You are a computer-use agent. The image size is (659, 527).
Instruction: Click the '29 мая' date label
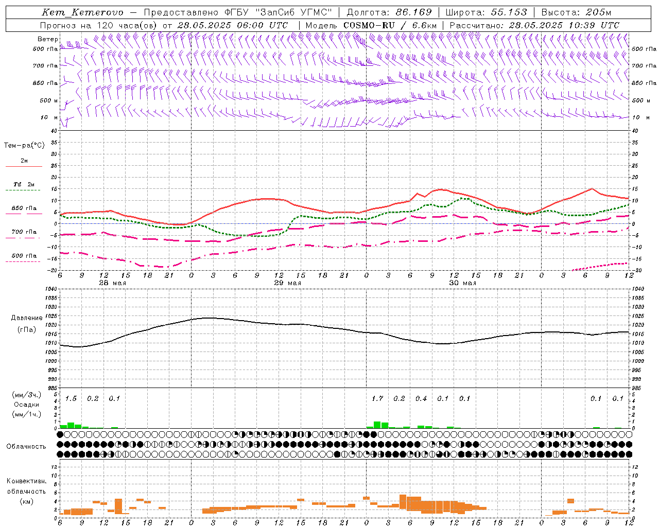287,283
